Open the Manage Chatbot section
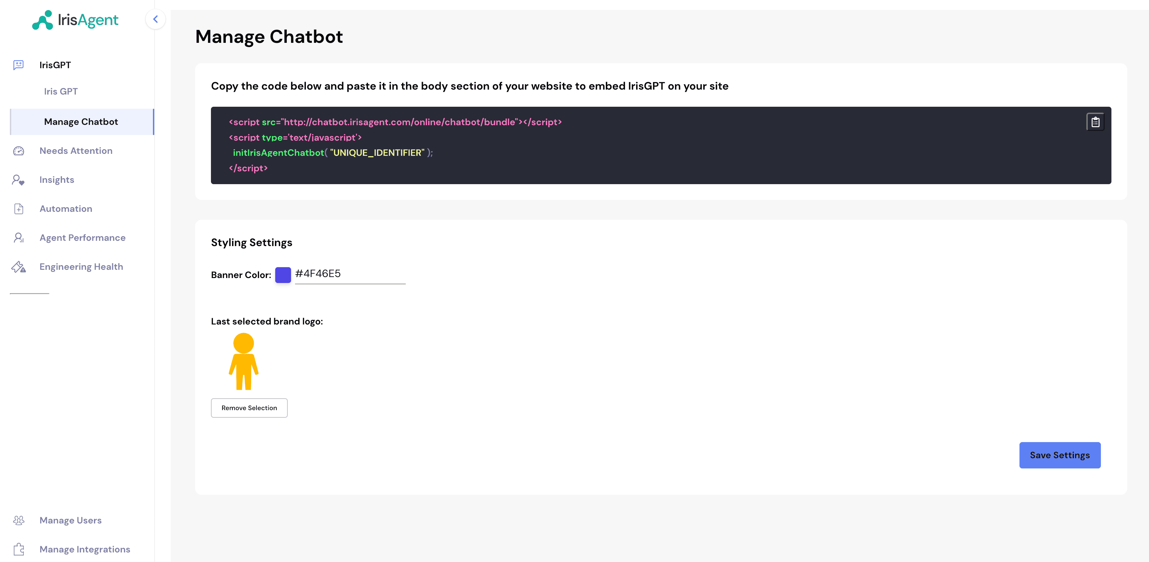The height and width of the screenshot is (562, 1149). (x=81, y=121)
